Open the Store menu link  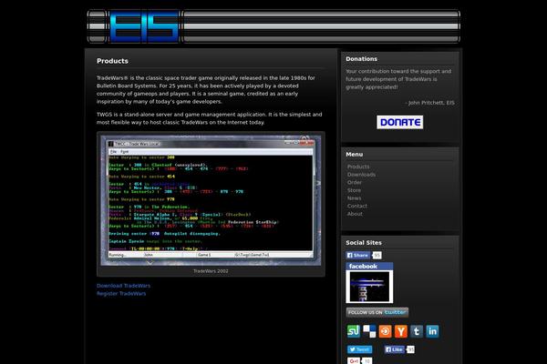click(x=354, y=190)
